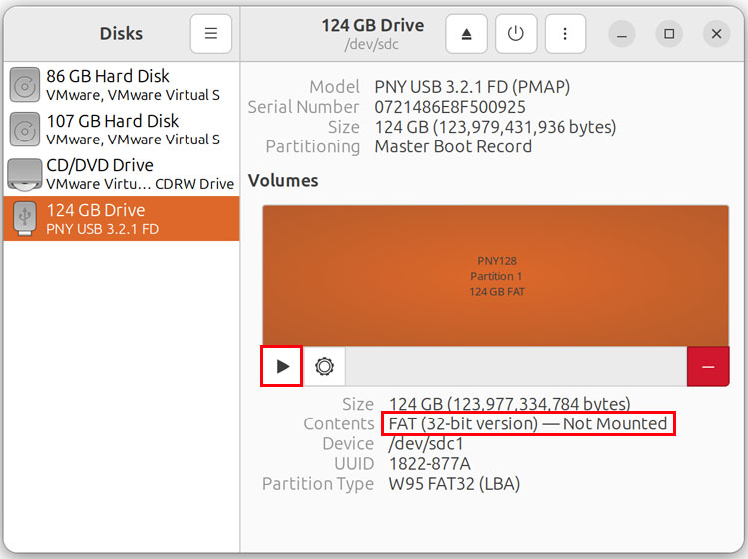The image size is (748, 559).
Task: Open additional partition options gear
Action: 324,366
